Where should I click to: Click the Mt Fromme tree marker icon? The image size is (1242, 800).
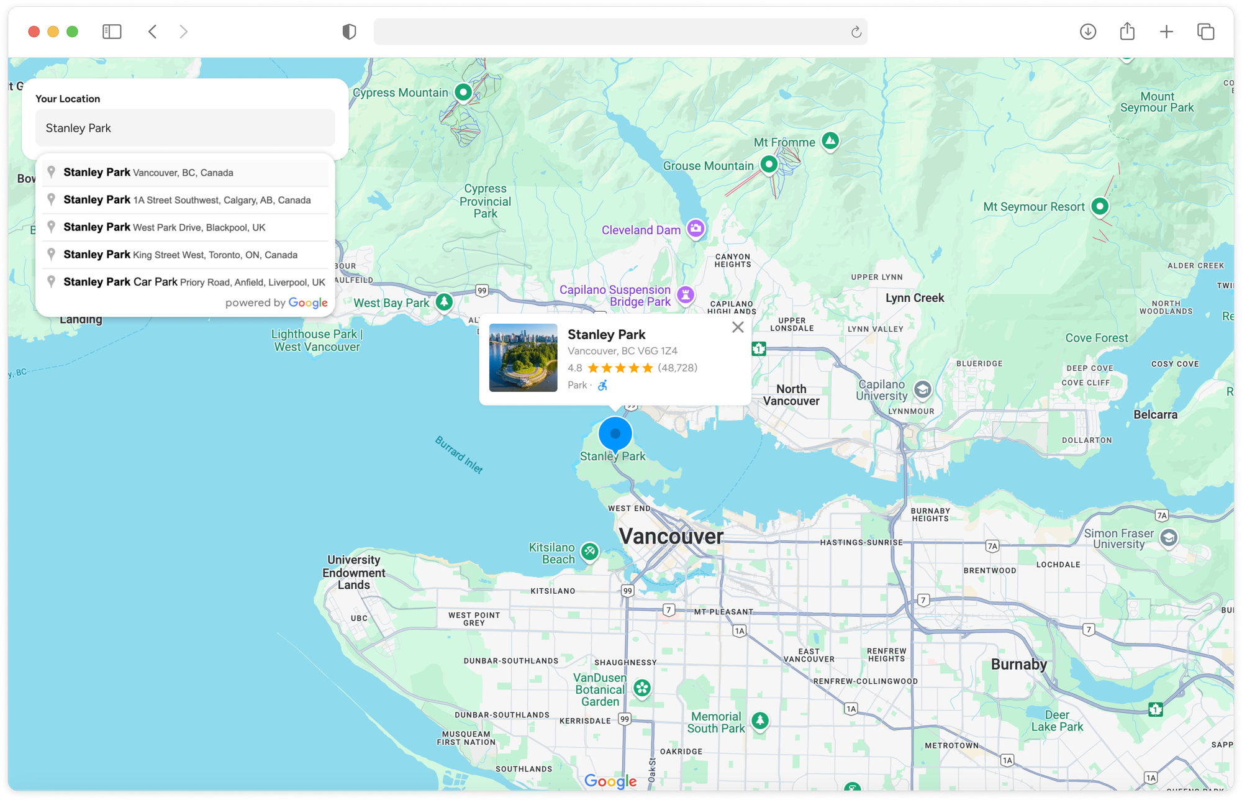[x=830, y=141]
